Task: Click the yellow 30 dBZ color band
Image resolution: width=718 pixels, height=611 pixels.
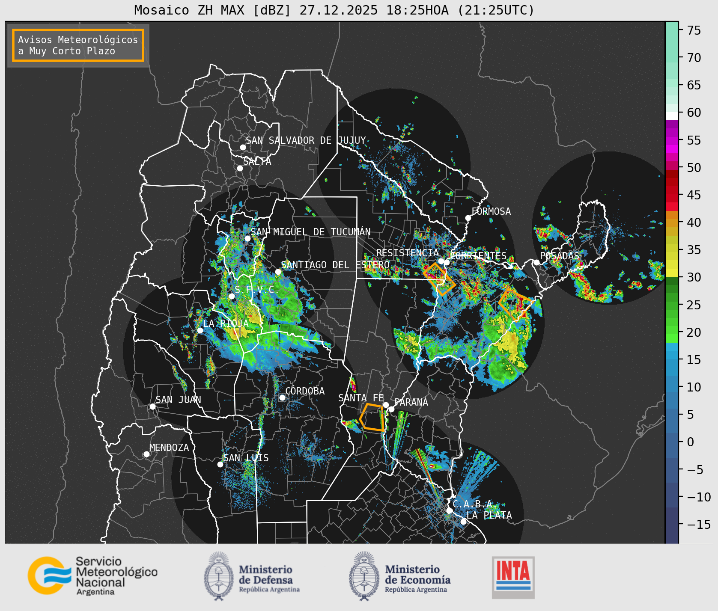Action: (x=672, y=273)
